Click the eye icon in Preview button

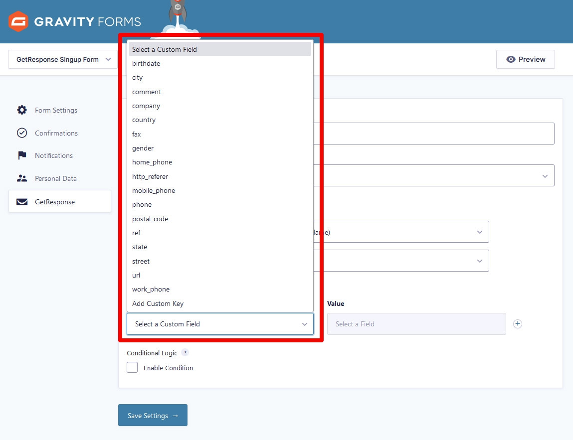pyautogui.click(x=511, y=59)
